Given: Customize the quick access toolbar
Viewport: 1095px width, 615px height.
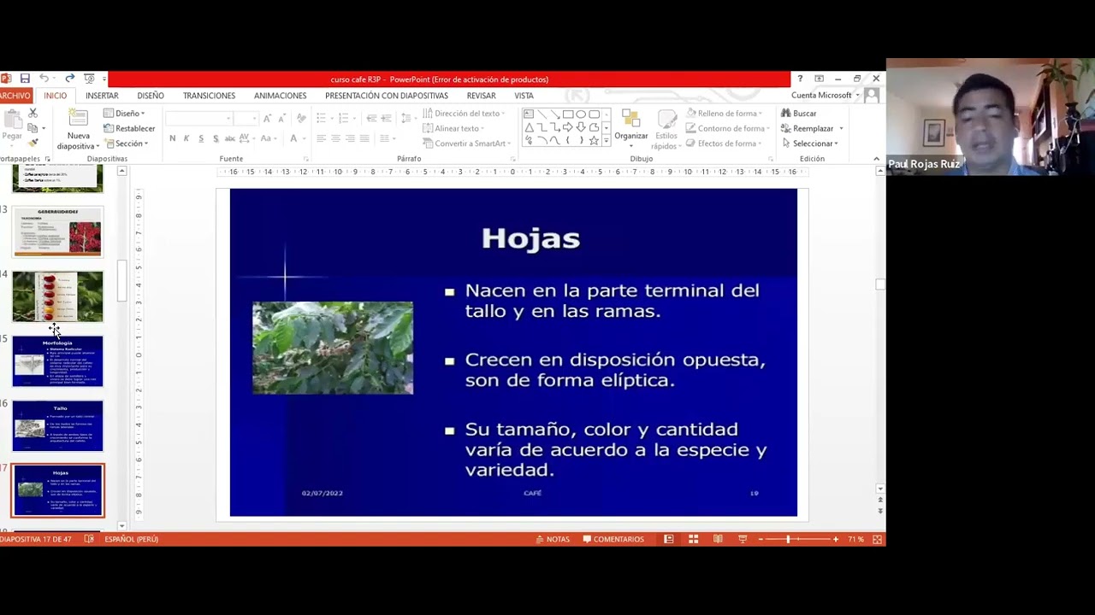Looking at the screenshot, I should tap(104, 79).
